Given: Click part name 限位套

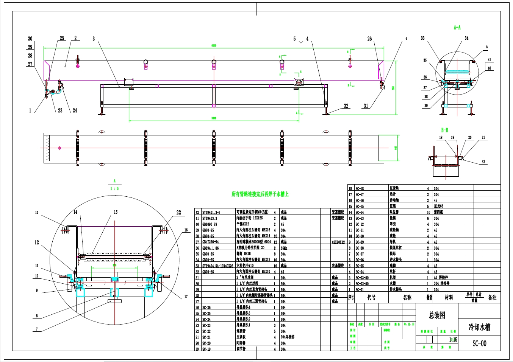Looking at the screenshot, I should point(394,212).
